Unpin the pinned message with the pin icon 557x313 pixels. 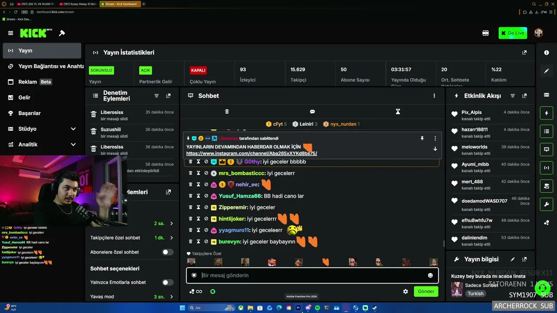pos(422,138)
